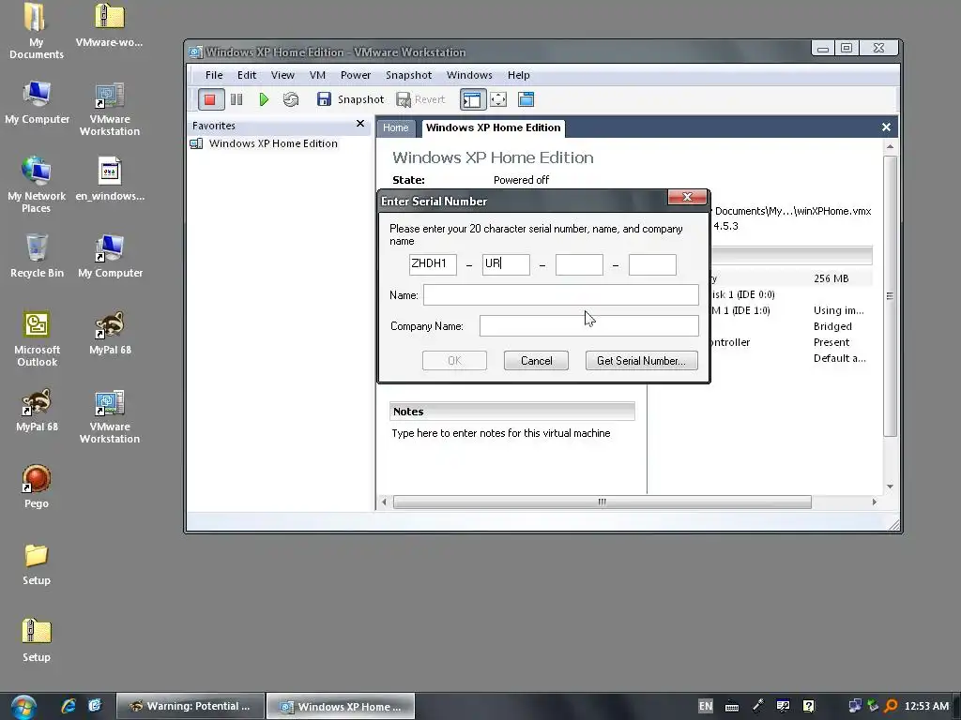Viewport: 961px width, 720px height.
Task: Click the Quick Switch mode toolbar icon
Action: click(x=526, y=99)
